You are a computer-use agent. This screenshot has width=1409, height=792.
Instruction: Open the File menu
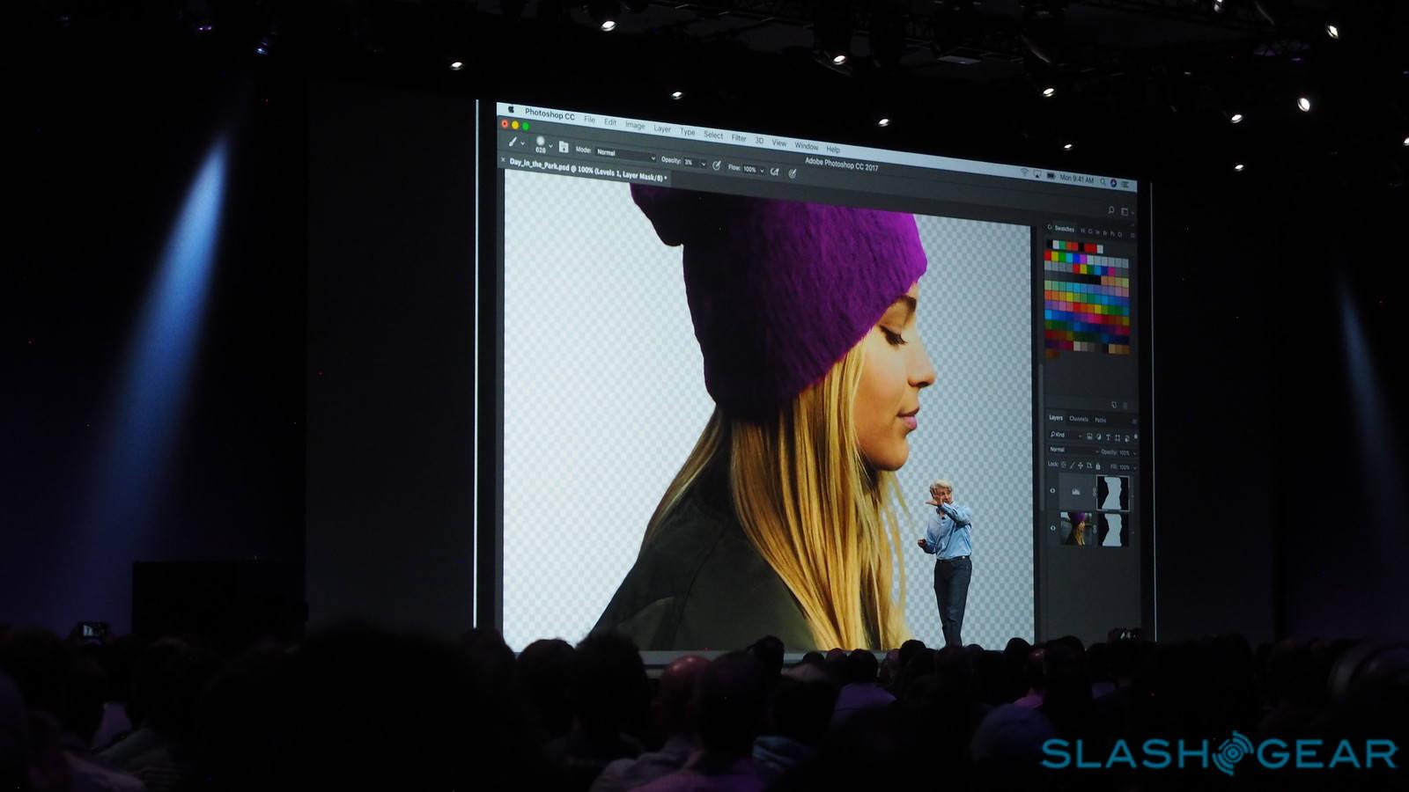click(x=589, y=119)
